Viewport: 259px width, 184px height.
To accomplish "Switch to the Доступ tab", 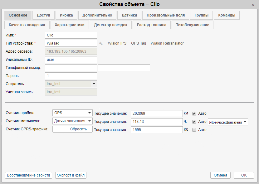I will [44, 15].
